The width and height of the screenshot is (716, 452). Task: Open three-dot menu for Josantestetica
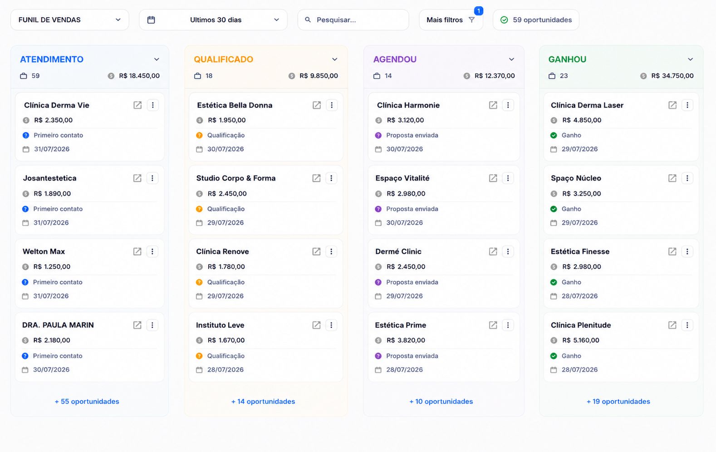pos(152,178)
